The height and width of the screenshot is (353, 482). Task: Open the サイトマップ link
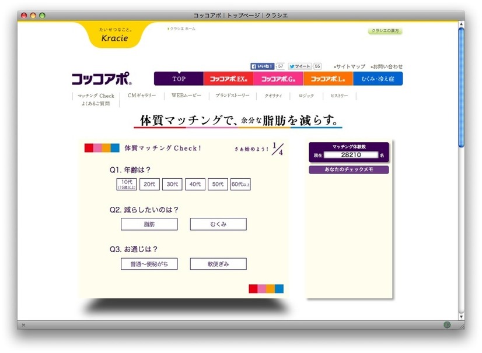pos(350,66)
